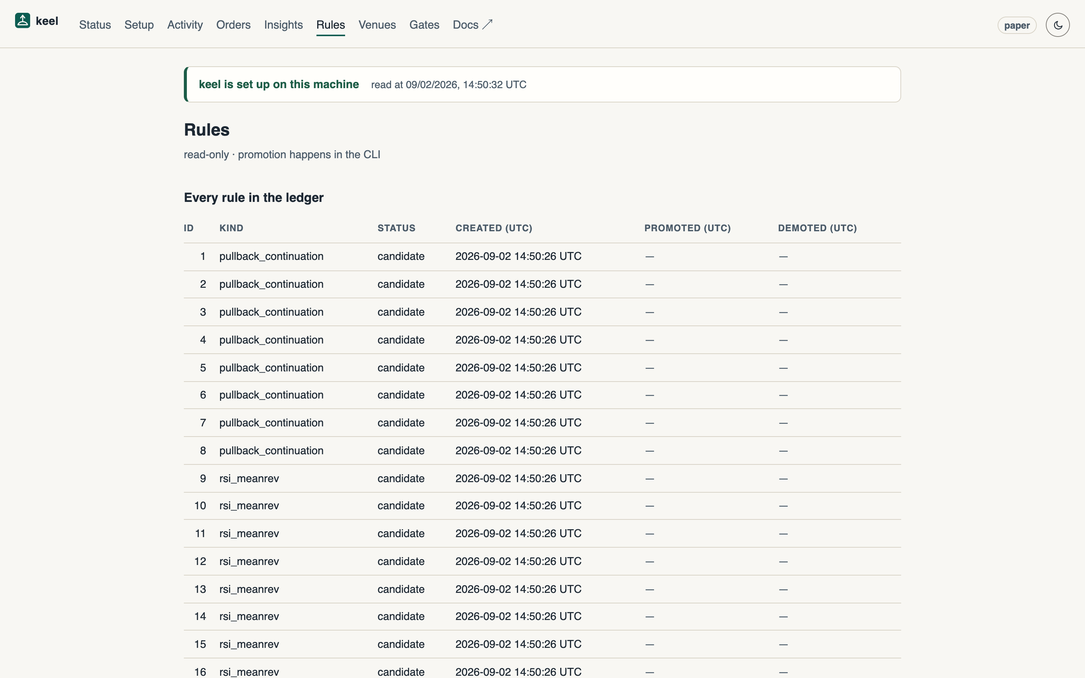
Task: Click rsi_meanrev in row 9
Action: (249, 478)
